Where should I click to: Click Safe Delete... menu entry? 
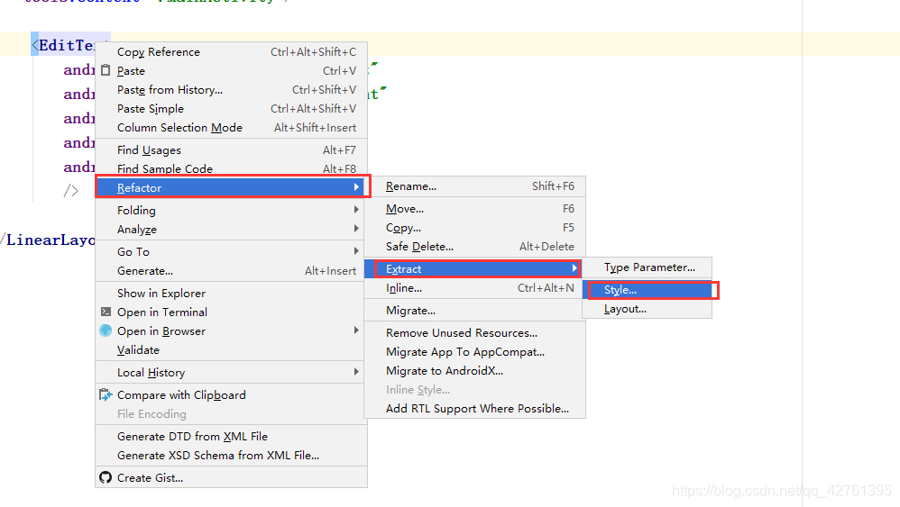tap(419, 247)
